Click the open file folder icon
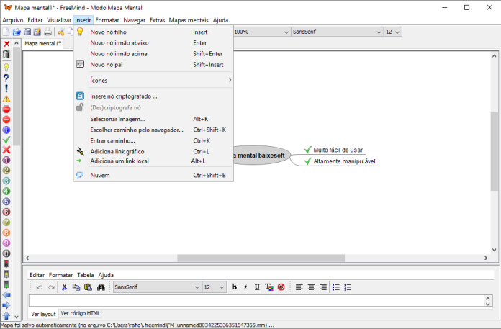Viewport: 501px width, 329px height. 17,32
